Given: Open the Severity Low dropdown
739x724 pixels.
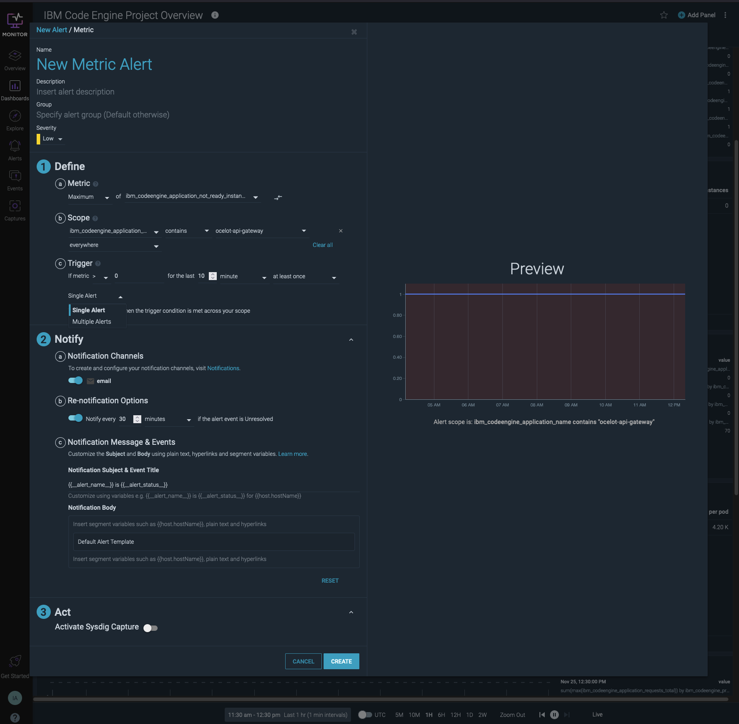Looking at the screenshot, I should pos(51,139).
